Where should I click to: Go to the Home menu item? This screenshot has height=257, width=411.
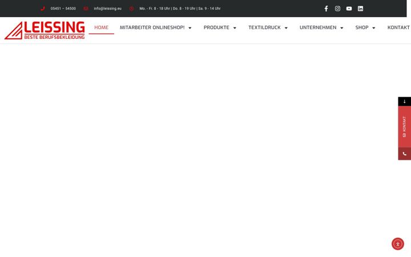tap(101, 27)
